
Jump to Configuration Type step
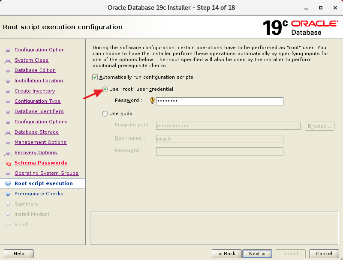point(37,101)
